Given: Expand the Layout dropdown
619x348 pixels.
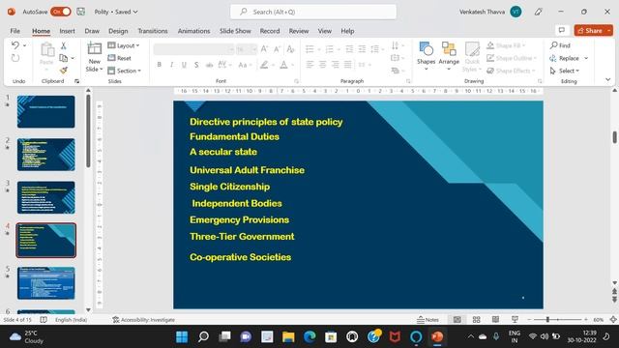Looking at the screenshot, I should click(x=124, y=45).
